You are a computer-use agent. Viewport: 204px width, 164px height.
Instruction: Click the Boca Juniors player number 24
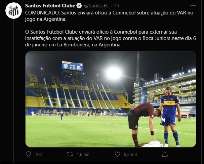pyautogui.click(x=170, y=114)
